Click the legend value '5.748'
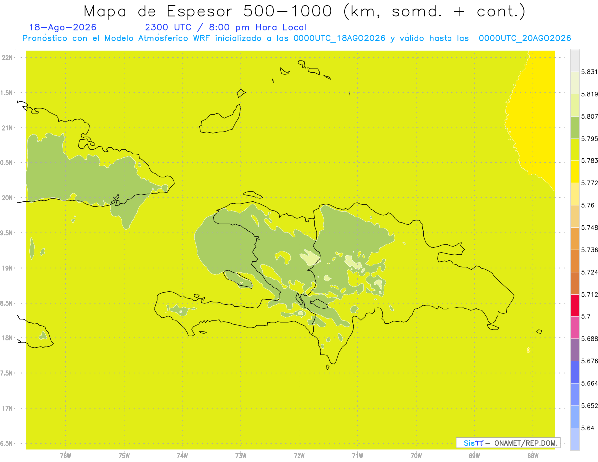 point(590,227)
